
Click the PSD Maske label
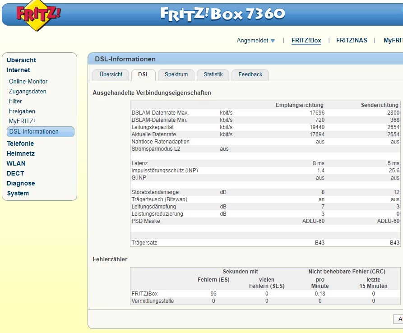coord(146,221)
